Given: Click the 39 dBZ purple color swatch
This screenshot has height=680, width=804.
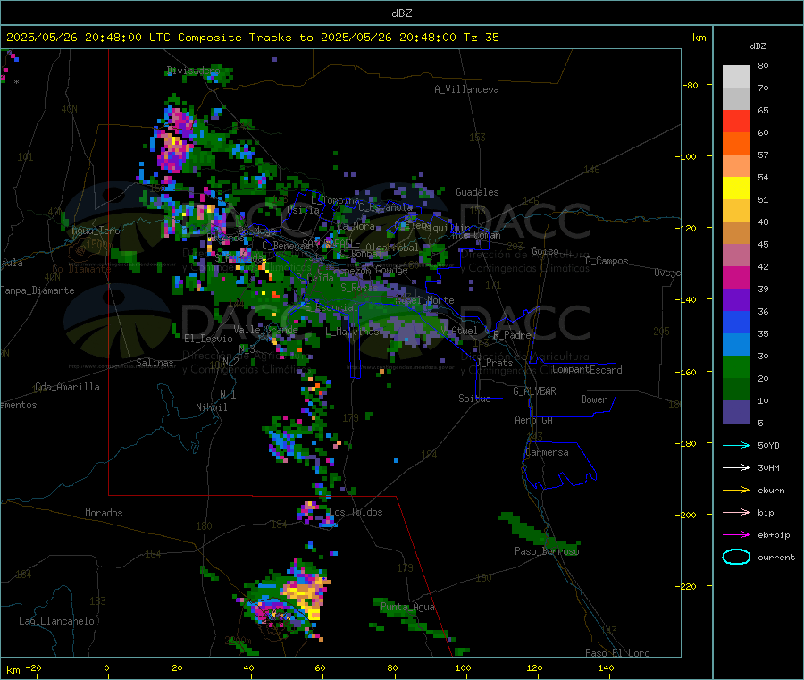Looking at the screenshot, I should point(736,300).
